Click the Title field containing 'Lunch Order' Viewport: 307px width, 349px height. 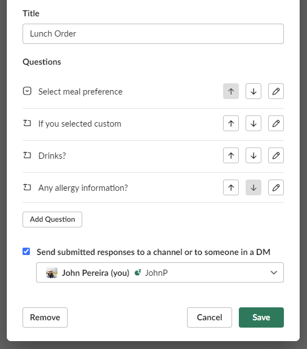pyautogui.click(x=153, y=34)
